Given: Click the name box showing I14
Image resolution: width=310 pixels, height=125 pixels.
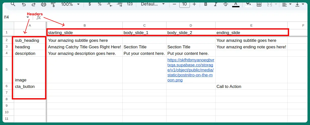Looking at the screenshot, I should (14, 17).
